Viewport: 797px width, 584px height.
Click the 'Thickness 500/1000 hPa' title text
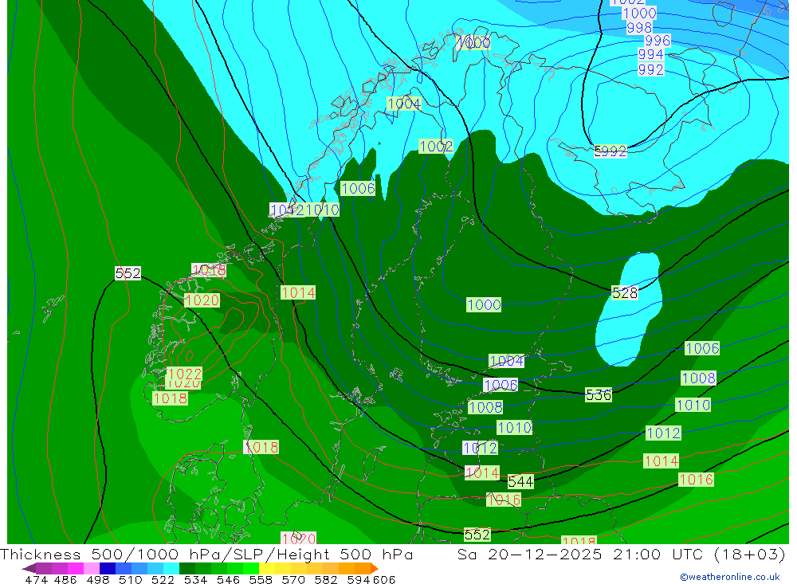point(112,555)
